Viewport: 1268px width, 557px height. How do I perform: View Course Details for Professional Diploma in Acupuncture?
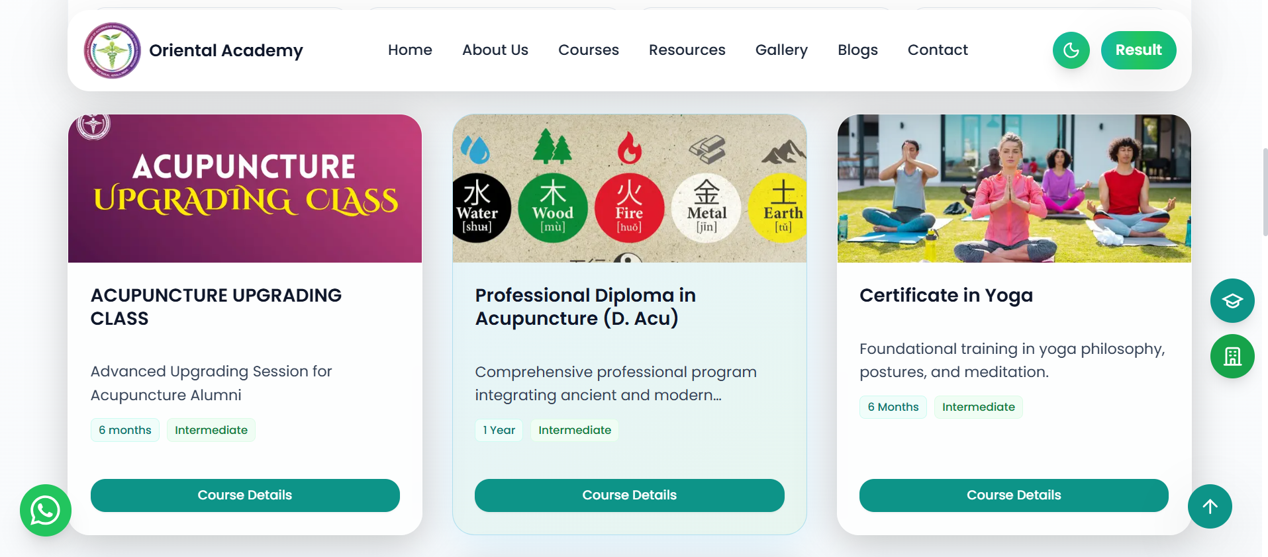(629, 495)
